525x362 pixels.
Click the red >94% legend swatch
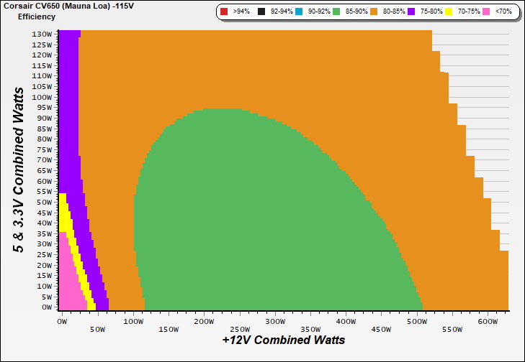[224, 12]
